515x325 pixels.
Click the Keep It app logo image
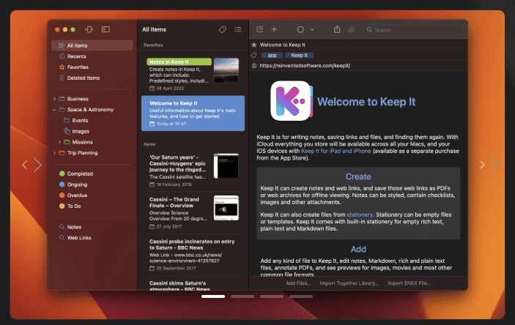[292, 101]
